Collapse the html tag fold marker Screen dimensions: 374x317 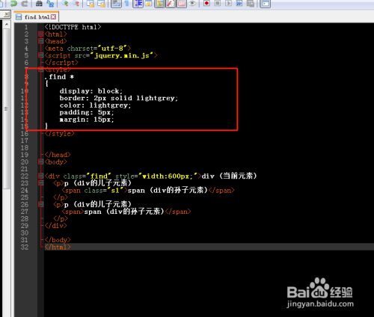tap(41, 34)
